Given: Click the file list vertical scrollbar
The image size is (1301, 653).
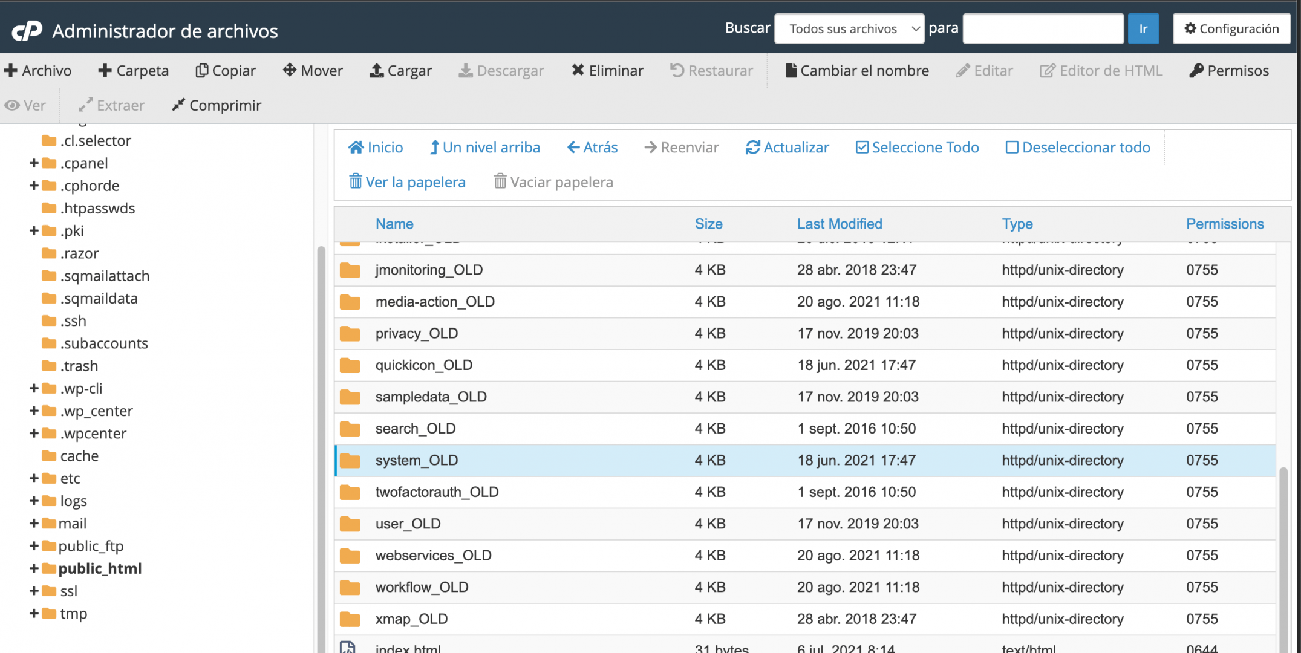Looking at the screenshot, I should coord(1283,559).
